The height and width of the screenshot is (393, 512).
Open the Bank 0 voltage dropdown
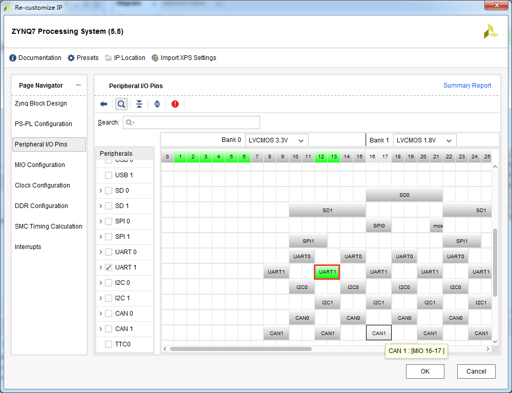276,140
